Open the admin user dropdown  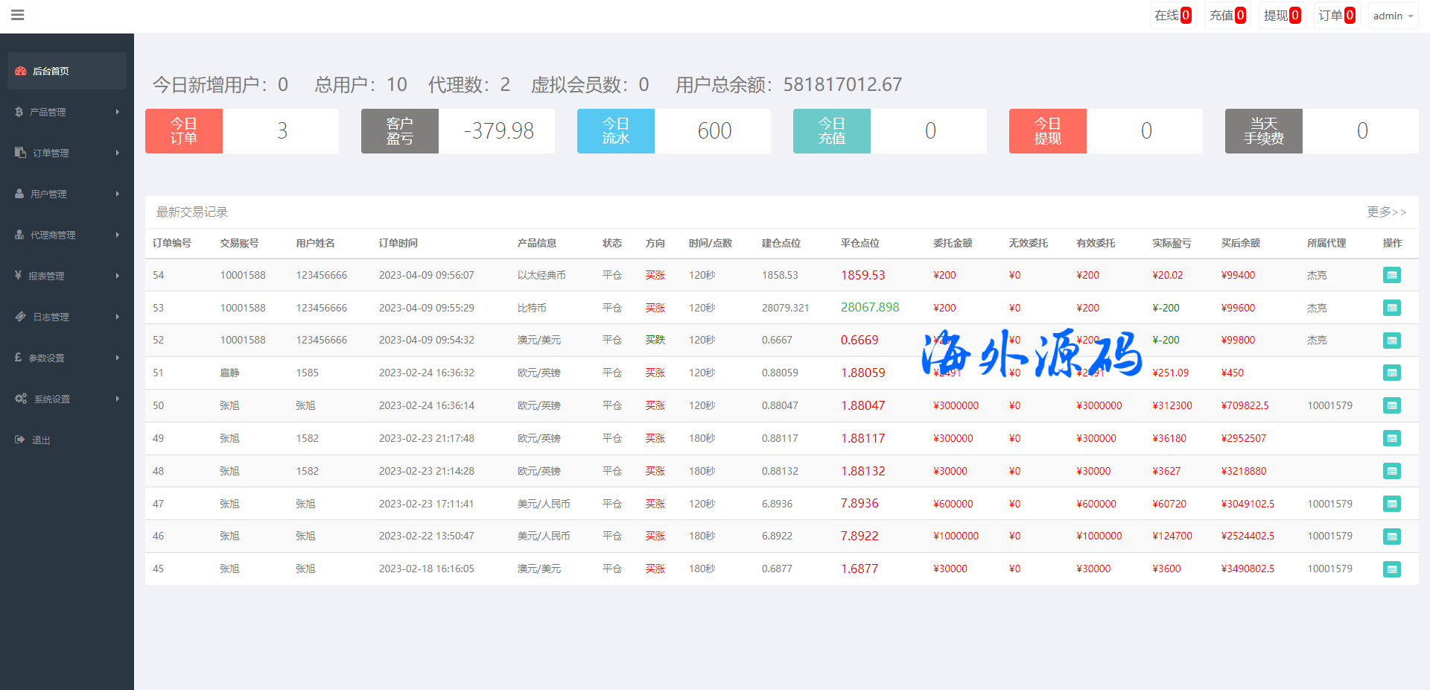click(1392, 16)
